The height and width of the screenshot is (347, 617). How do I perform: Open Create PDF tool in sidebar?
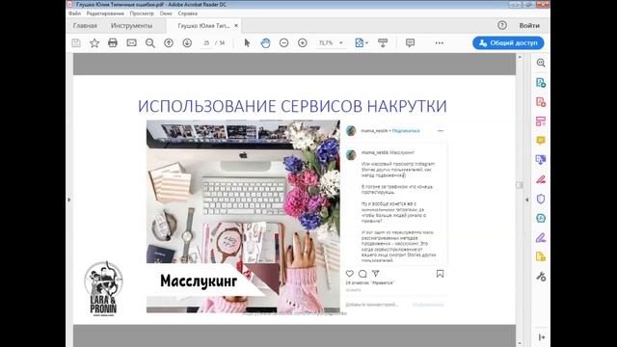pos(541,102)
